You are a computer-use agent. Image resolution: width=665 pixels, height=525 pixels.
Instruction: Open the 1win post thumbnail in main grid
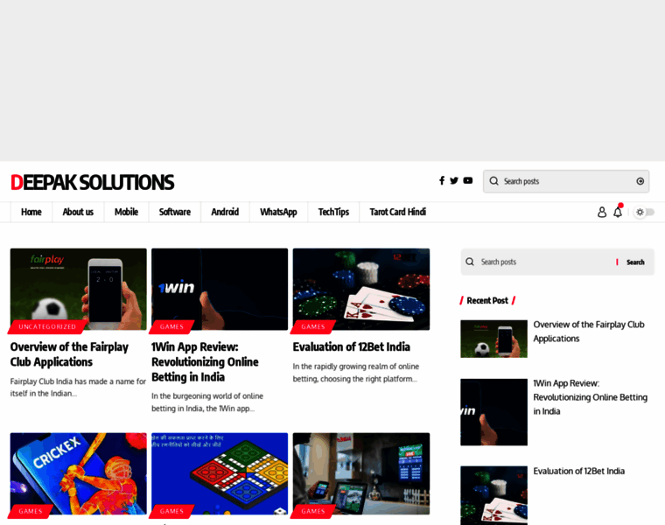220,290
